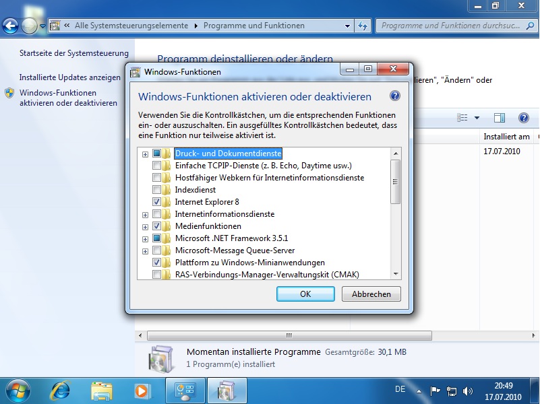Expand the Internetinformationsdienste tree node
The height and width of the screenshot is (404, 540).
click(x=145, y=214)
